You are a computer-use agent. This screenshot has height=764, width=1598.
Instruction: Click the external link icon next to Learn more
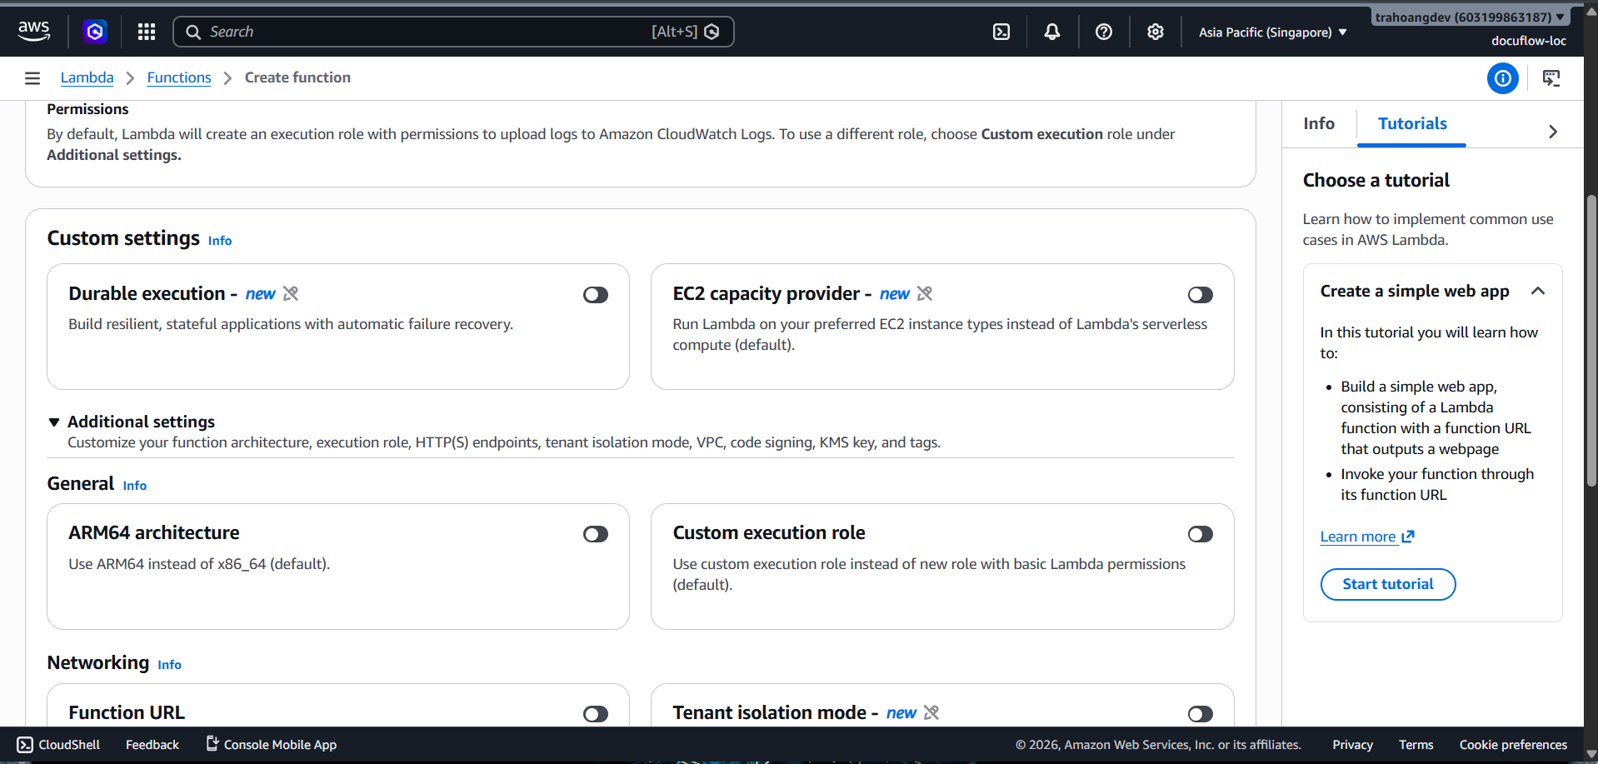point(1408,537)
